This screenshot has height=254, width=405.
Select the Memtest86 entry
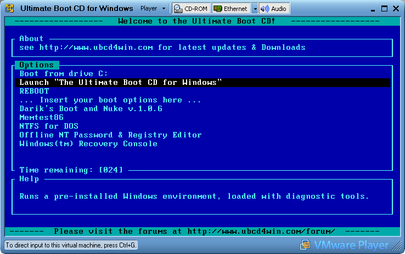(41, 118)
